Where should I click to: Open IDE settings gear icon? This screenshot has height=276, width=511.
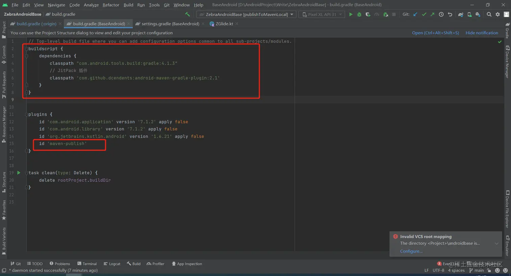point(497,15)
